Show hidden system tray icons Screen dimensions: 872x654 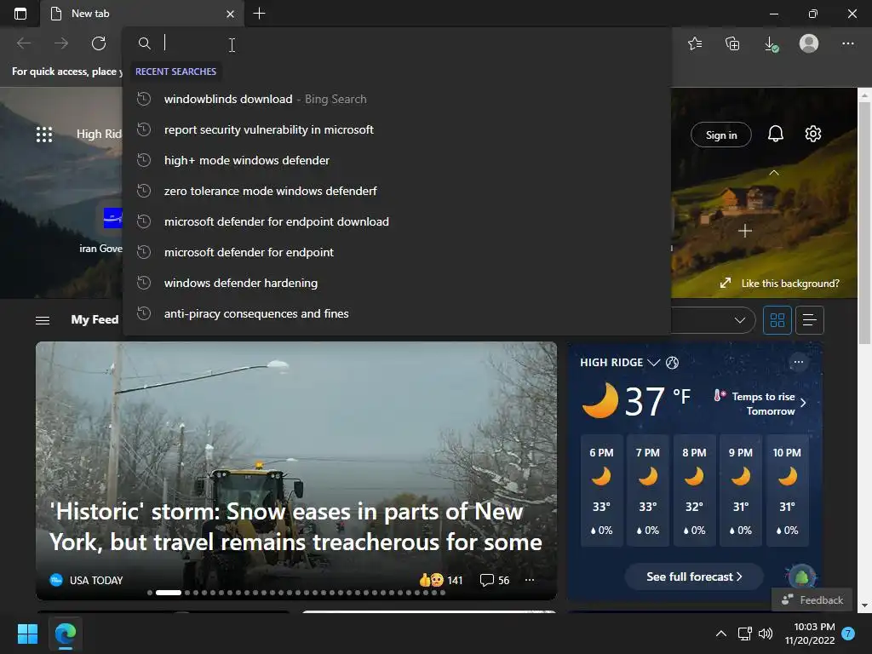[720, 634]
